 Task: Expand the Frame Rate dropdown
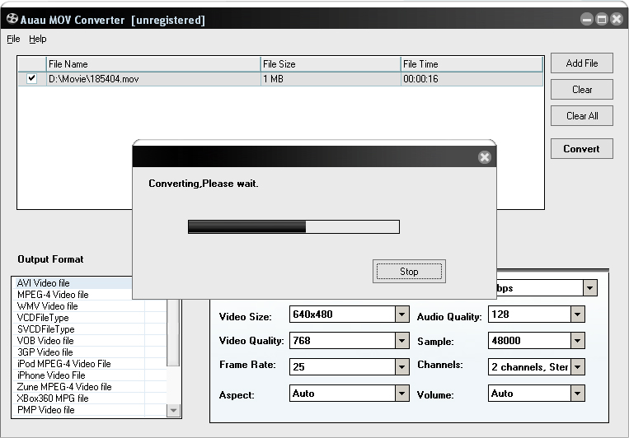pos(401,366)
